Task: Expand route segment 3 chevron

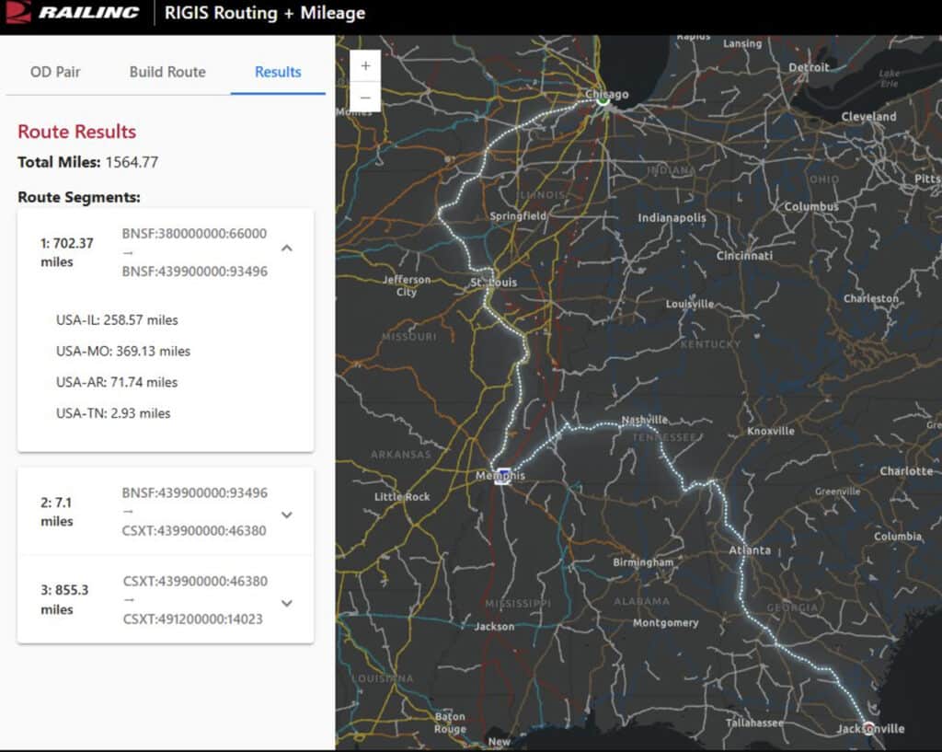Action: 287,604
